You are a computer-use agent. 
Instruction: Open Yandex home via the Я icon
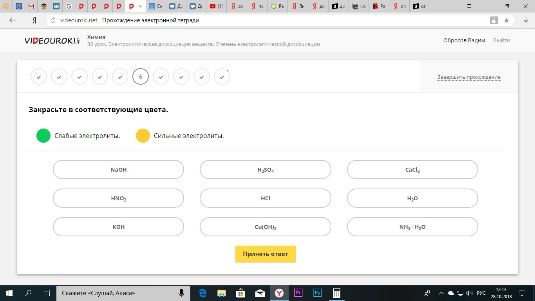(34, 20)
